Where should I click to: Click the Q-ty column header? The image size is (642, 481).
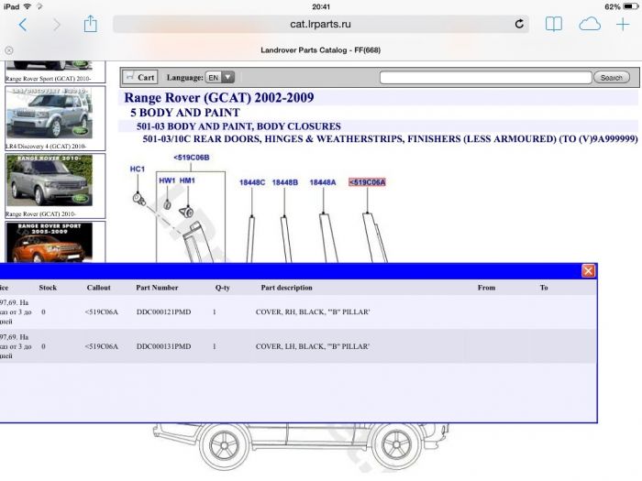(222, 288)
